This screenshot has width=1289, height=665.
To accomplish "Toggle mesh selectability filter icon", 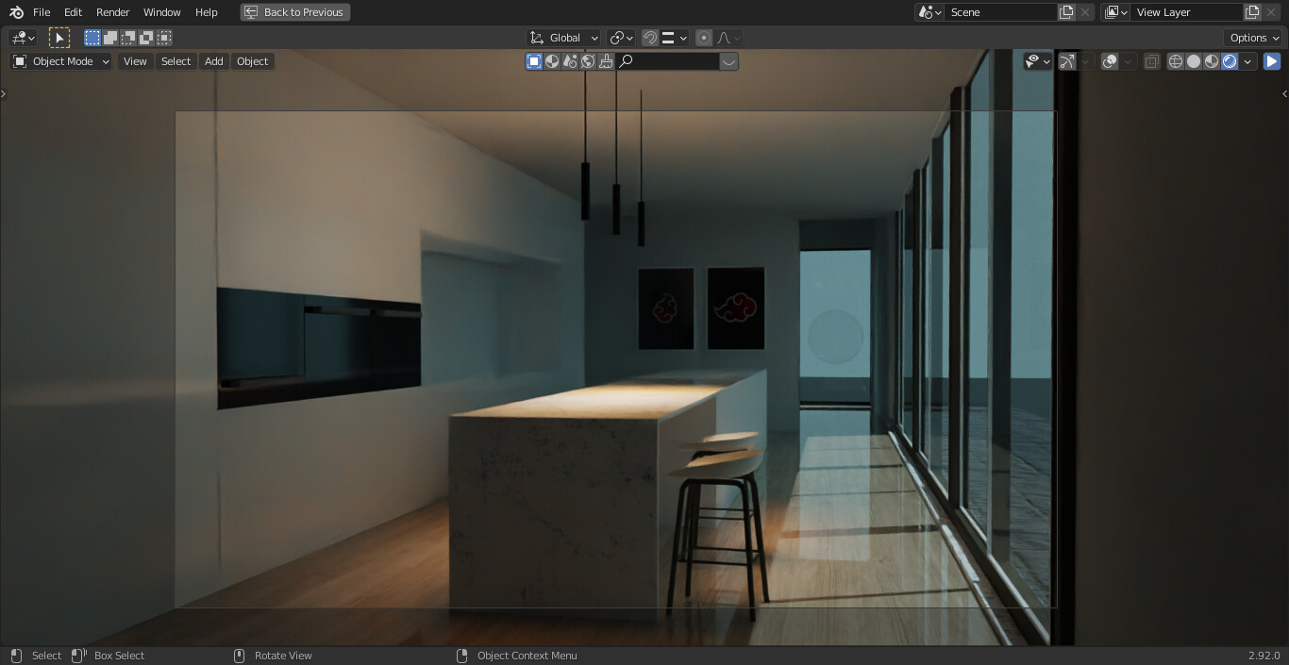I will point(1033,60).
